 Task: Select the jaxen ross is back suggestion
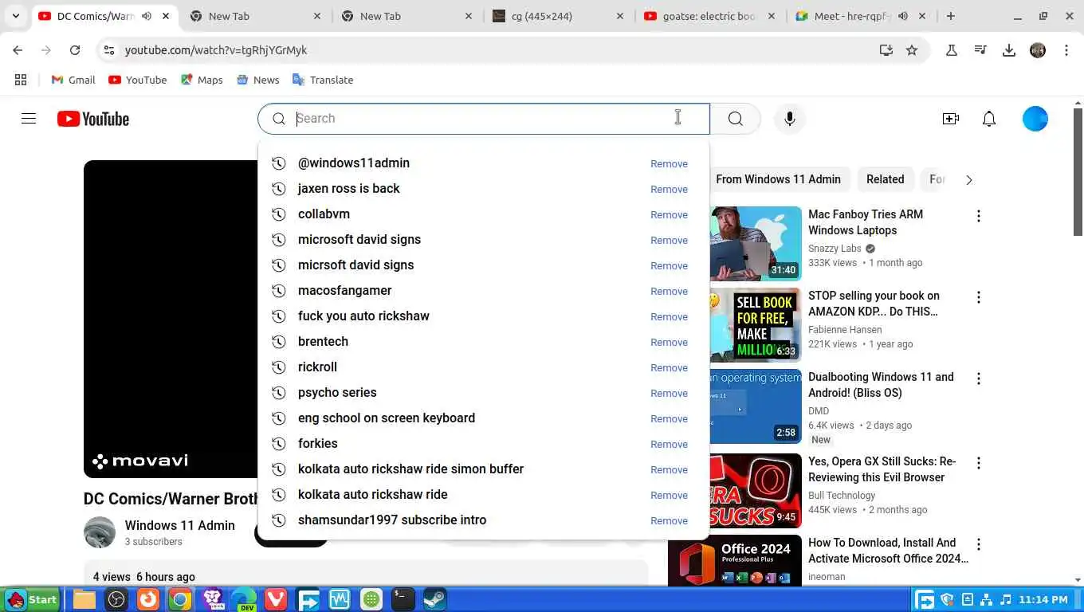483,189
